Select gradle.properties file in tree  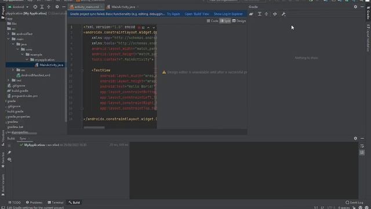tap(19, 117)
